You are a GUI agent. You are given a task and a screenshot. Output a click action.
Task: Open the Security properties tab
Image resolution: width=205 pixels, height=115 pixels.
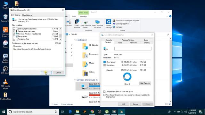(x=109, y=40)
